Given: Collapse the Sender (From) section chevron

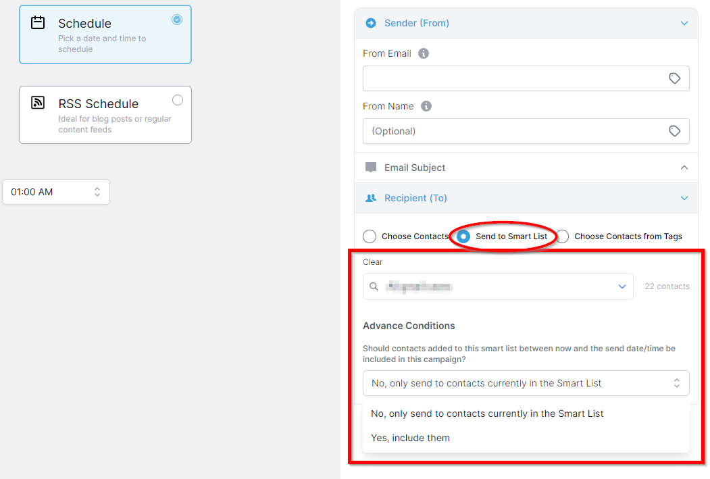Looking at the screenshot, I should click(x=684, y=23).
